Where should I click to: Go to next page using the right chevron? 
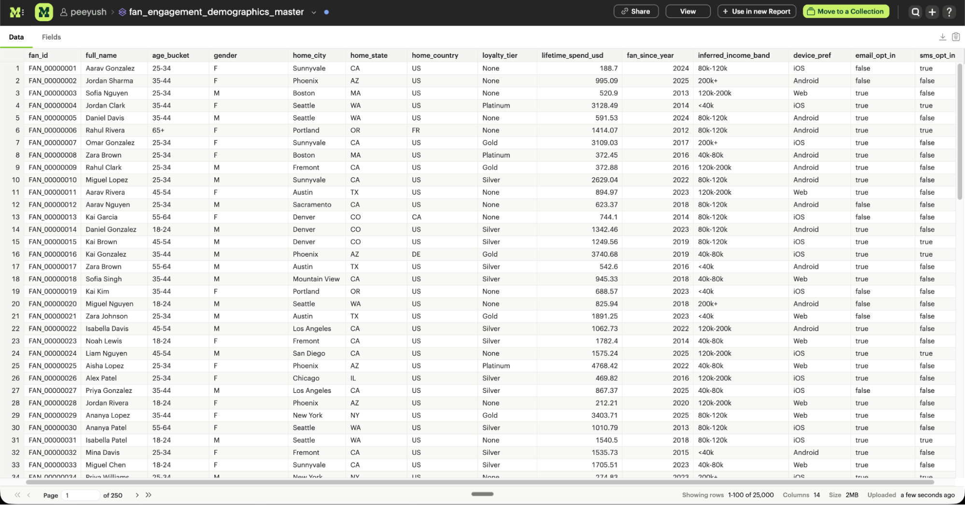137,495
